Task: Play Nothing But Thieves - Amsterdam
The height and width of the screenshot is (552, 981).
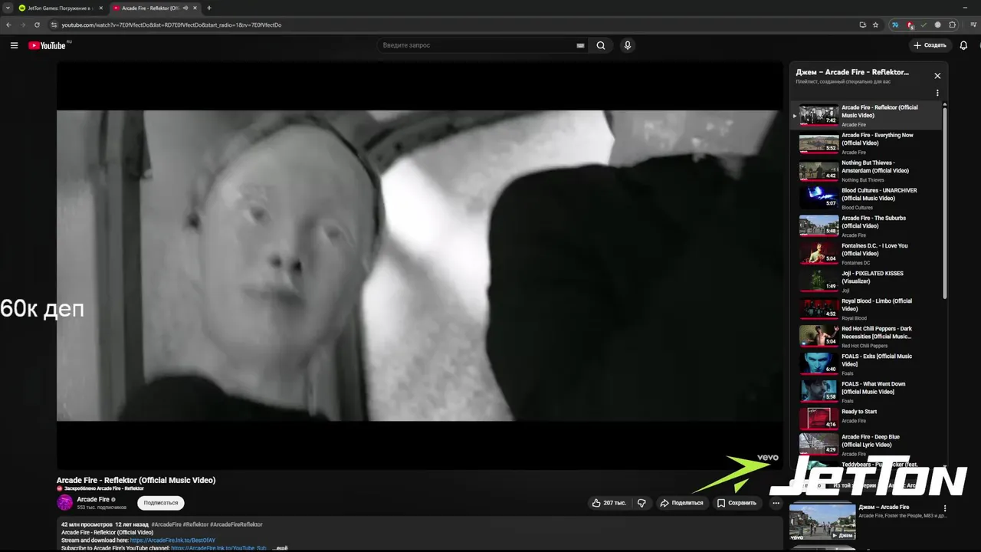Action: 867,170
